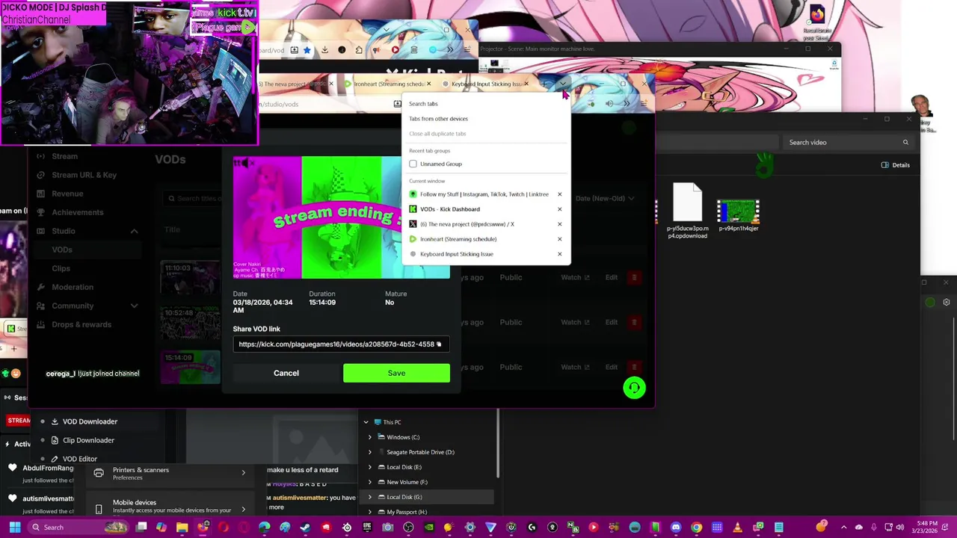The height and width of the screenshot is (538, 957).
Task: Click the Share VOD link field
Action: (x=340, y=344)
